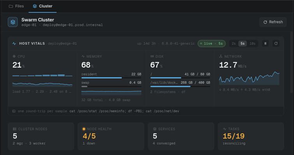Click the orange Node Health status dot
Screen dimensions: 294x155
click(84, 129)
